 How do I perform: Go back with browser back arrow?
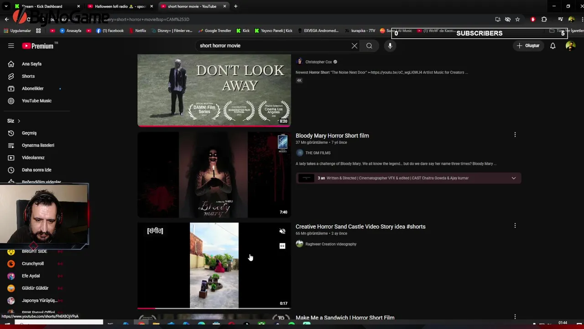coord(6,19)
